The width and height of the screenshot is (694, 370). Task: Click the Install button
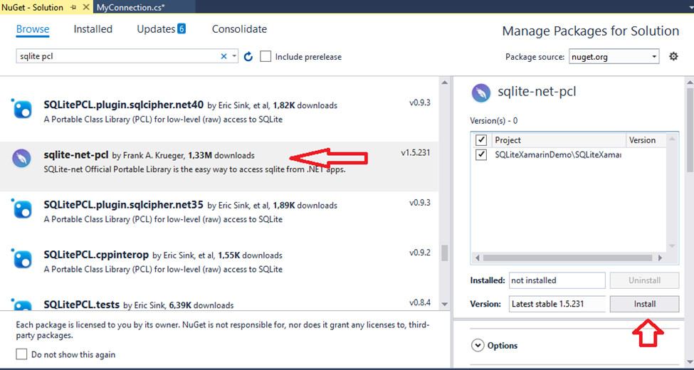pos(644,304)
